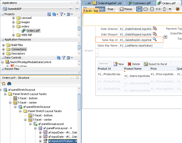This screenshot has width=182, height=143.
Task: Click the phone device preview icon
Action: [164, 9]
